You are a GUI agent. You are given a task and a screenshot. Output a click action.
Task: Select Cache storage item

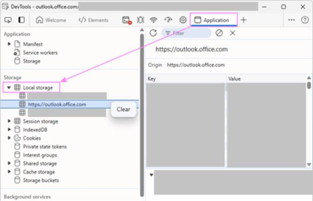coord(39,172)
